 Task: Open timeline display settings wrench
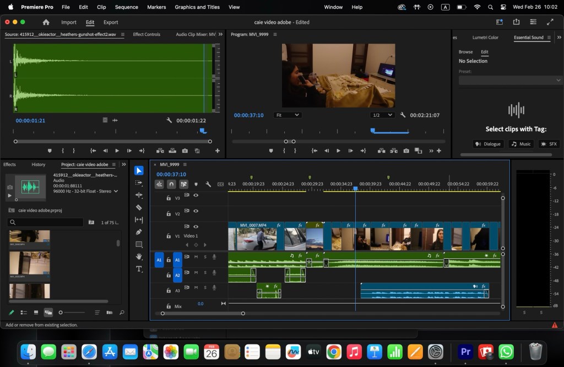click(208, 184)
